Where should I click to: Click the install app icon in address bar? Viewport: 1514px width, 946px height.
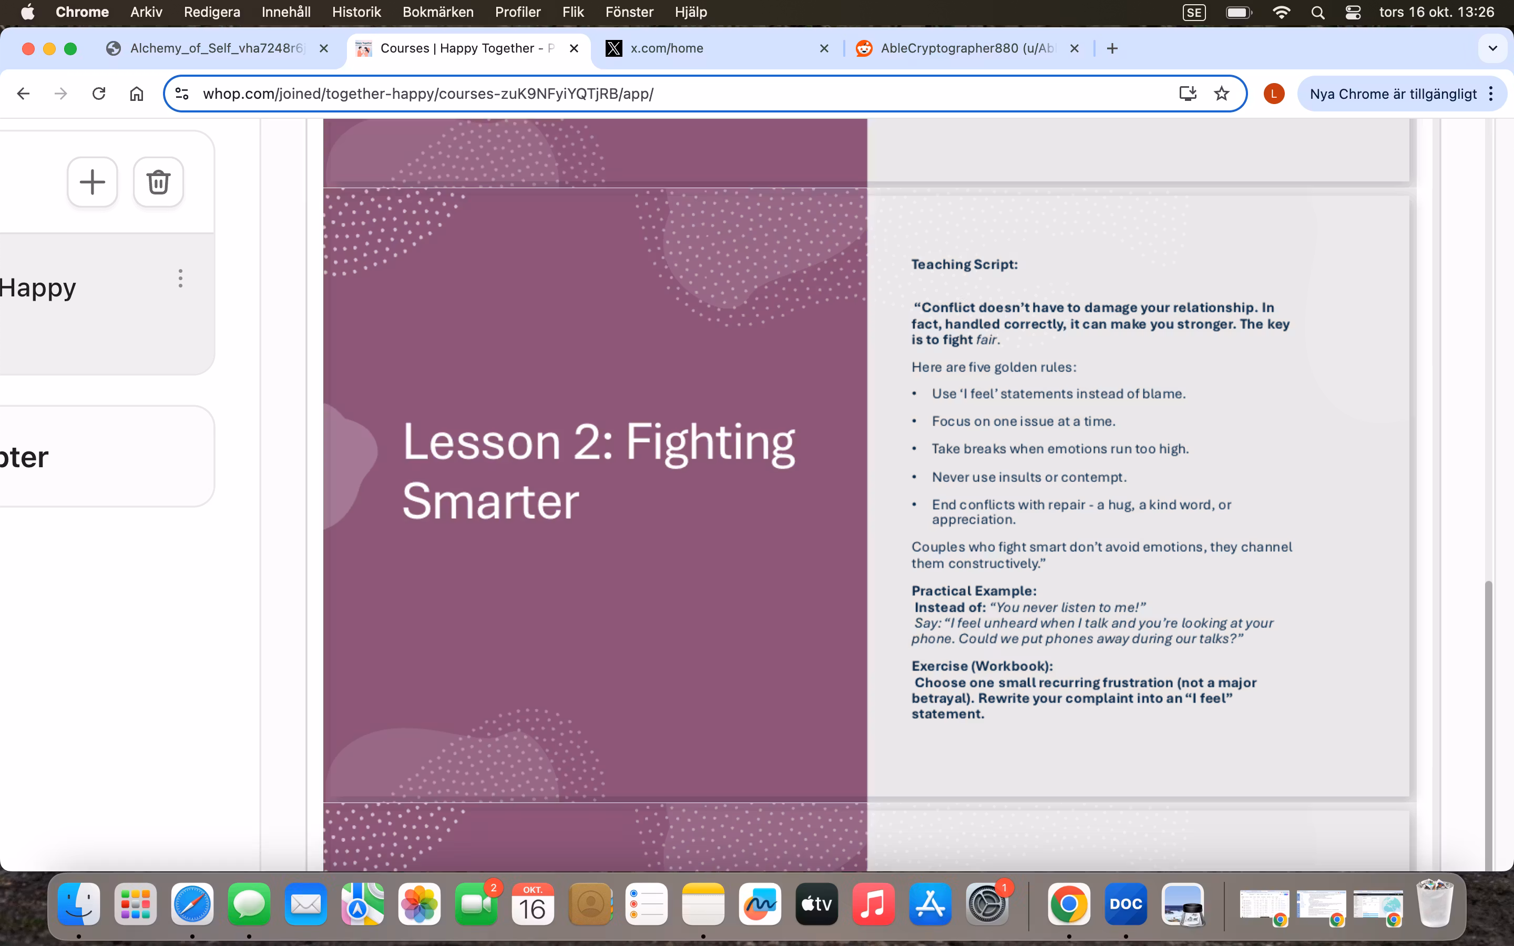[1187, 94]
